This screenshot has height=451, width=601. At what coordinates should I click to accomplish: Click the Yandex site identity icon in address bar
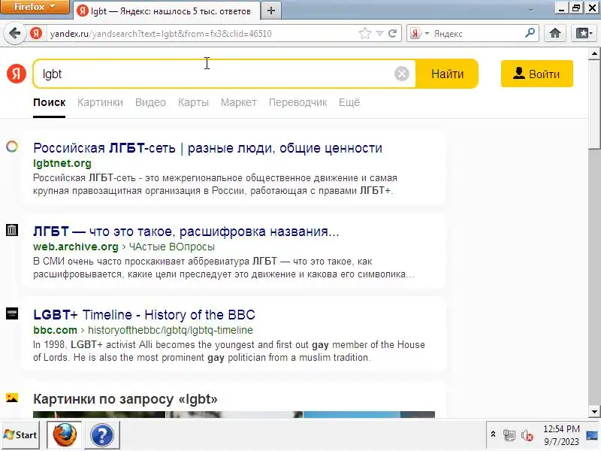click(x=36, y=33)
